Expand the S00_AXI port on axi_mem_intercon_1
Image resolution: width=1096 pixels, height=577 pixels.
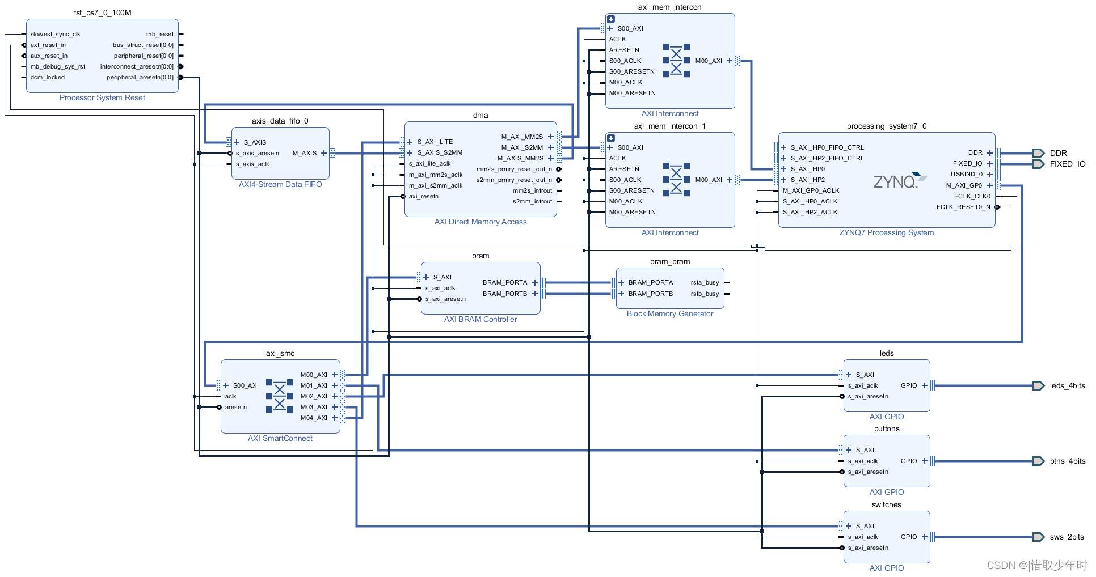610,147
